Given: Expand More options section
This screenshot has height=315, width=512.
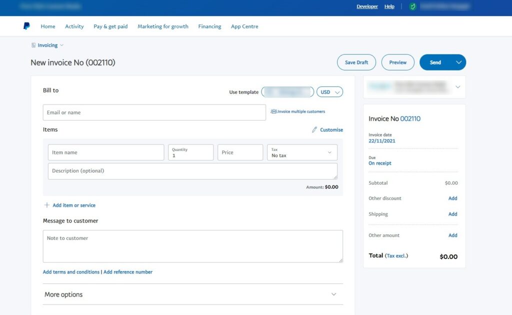Looking at the screenshot, I should click(193, 294).
